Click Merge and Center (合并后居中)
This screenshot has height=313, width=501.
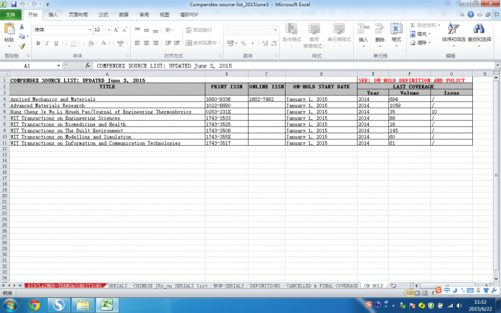point(201,43)
